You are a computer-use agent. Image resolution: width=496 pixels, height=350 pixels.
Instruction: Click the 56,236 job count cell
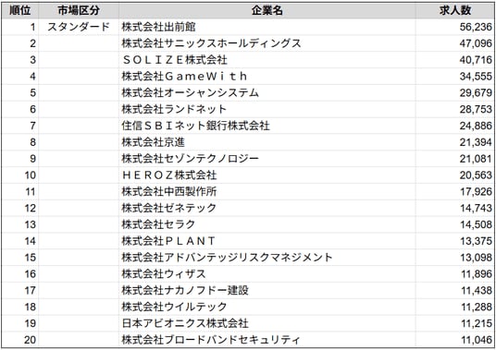(454, 27)
